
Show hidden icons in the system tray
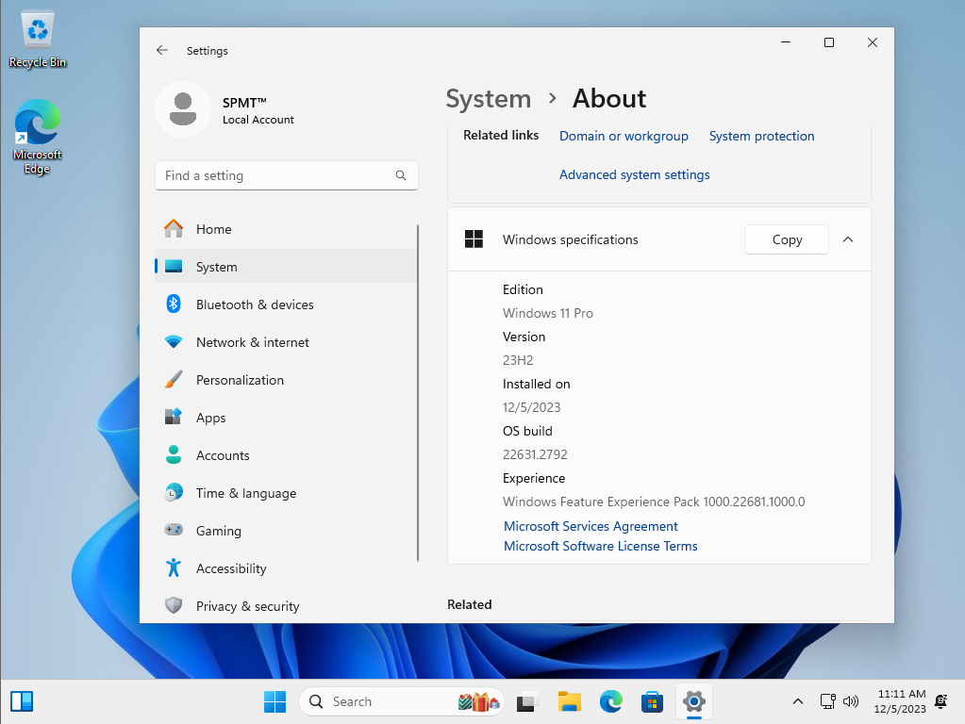[798, 701]
